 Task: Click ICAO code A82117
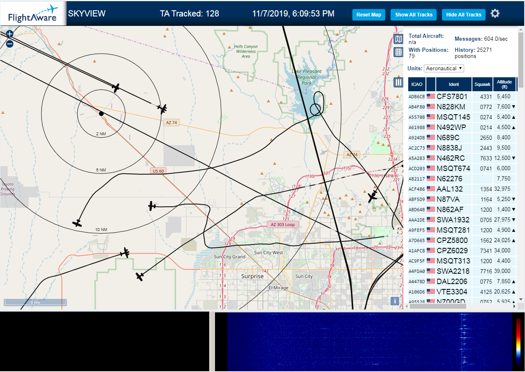click(416, 179)
